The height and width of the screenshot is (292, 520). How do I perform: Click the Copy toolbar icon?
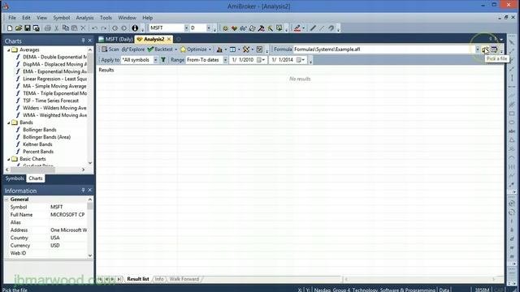click(65, 28)
